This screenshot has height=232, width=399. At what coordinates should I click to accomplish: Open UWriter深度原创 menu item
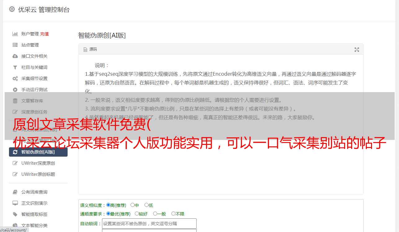pyautogui.click(x=38, y=163)
